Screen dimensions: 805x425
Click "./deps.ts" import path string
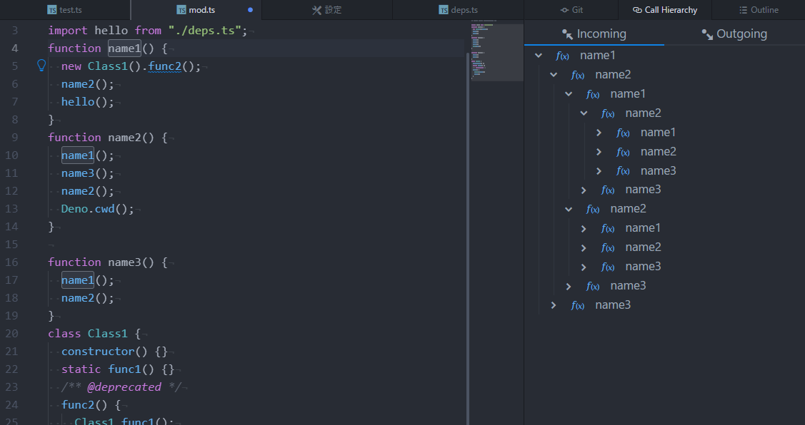click(204, 30)
